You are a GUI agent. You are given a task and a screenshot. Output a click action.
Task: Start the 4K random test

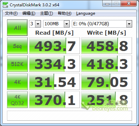[17, 82]
